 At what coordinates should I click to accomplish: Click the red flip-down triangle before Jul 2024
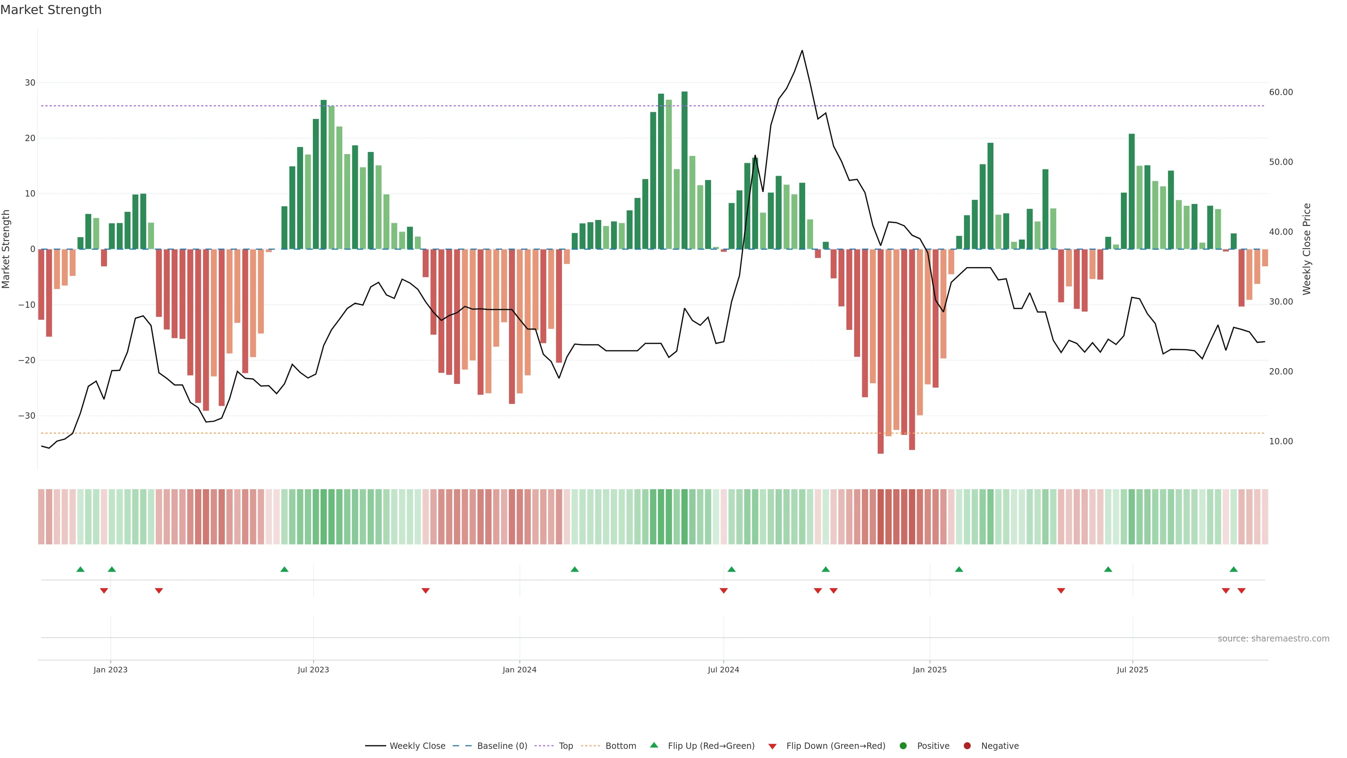click(724, 591)
